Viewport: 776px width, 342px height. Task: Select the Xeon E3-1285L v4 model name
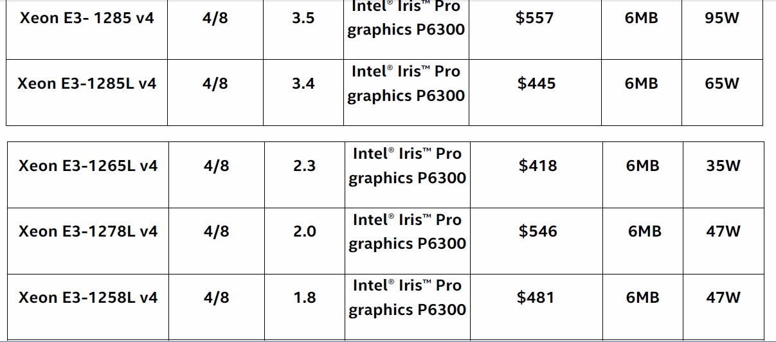click(87, 84)
